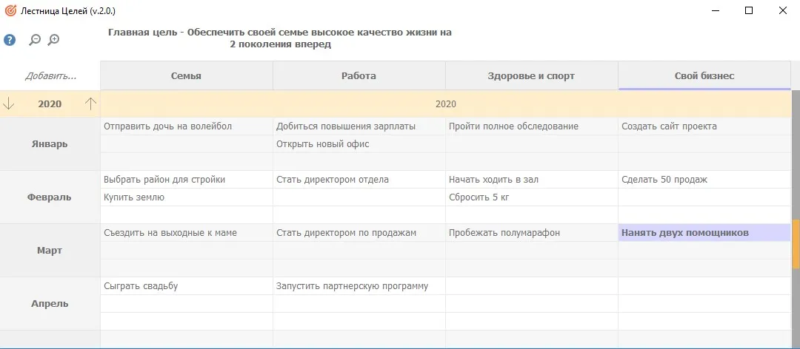Viewport: 800px width, 349px height.
Task: Select the Семья column header
Action: [186, 75]
